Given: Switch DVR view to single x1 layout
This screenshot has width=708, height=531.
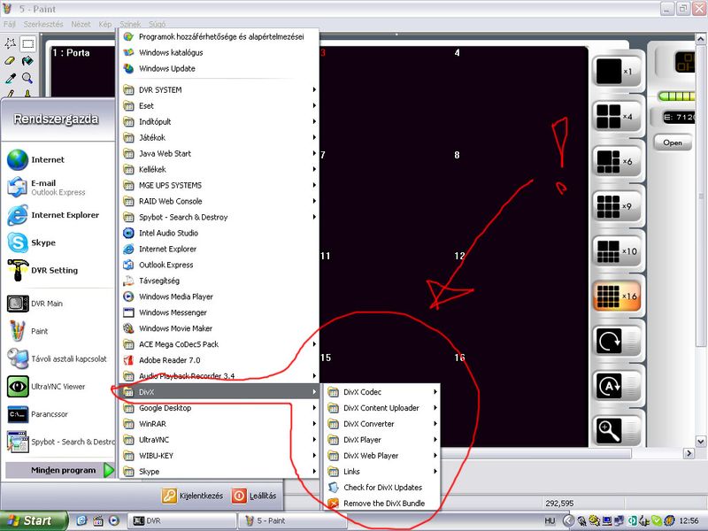Looking at the screenshot, I should pos(616,72).
